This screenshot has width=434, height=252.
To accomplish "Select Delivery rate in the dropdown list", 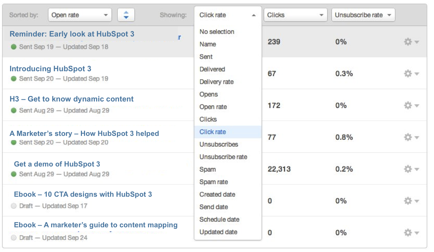I will pyautogui.click(x=216, y=82).
